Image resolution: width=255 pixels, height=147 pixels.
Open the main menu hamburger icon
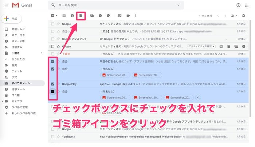tap(6, 5)
